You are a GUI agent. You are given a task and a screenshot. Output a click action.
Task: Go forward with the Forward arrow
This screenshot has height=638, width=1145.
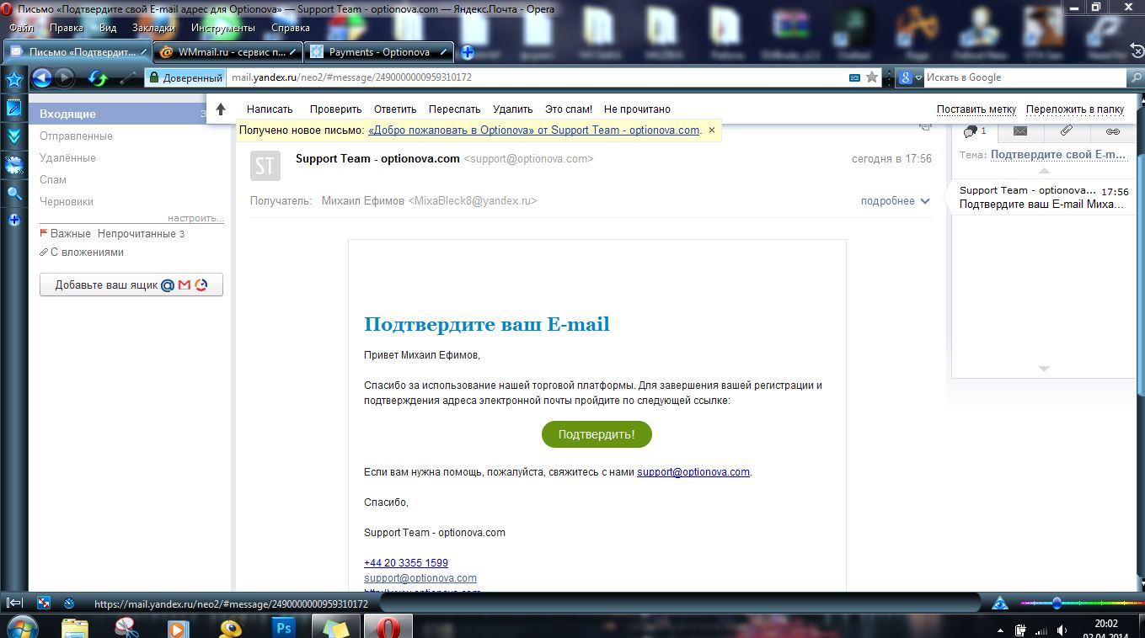coord(65,78)
